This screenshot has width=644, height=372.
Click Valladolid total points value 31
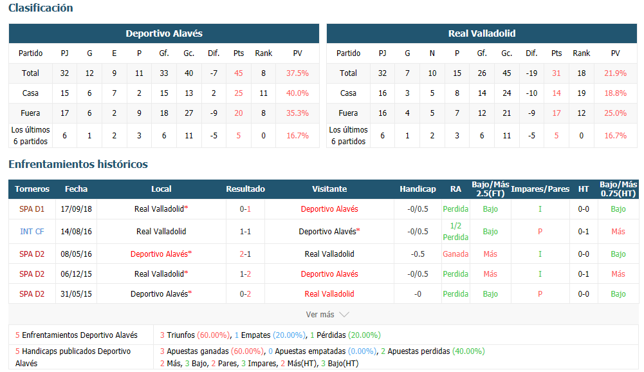(x=557, y=73)
